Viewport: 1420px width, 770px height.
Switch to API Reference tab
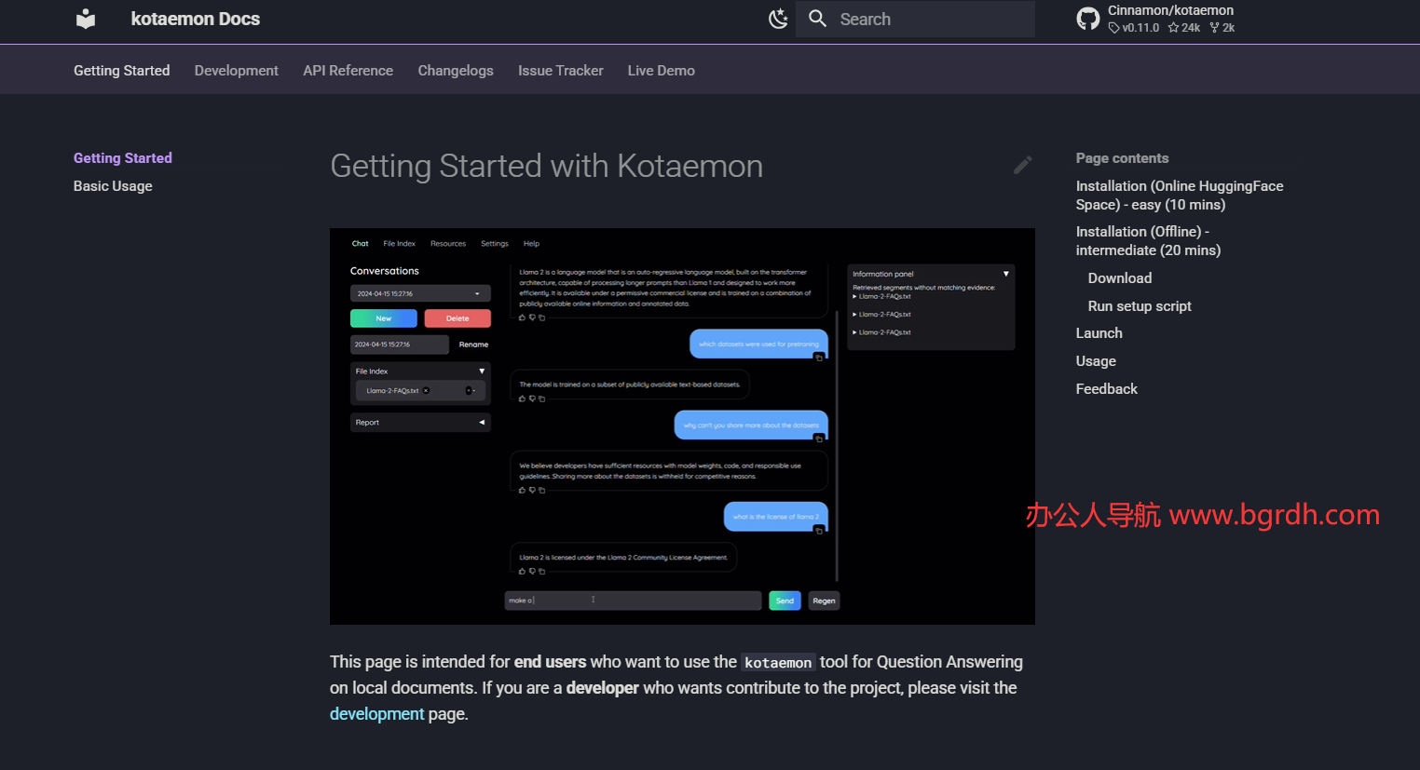click(348, 71)
